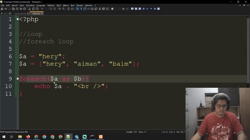Open Folder as Workspace toolbar icon

click(104, 9)
